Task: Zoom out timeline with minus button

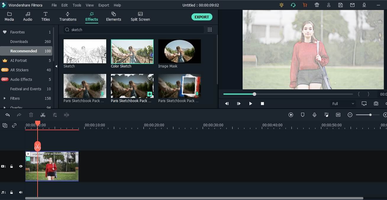Action: (x=350, y=115)
